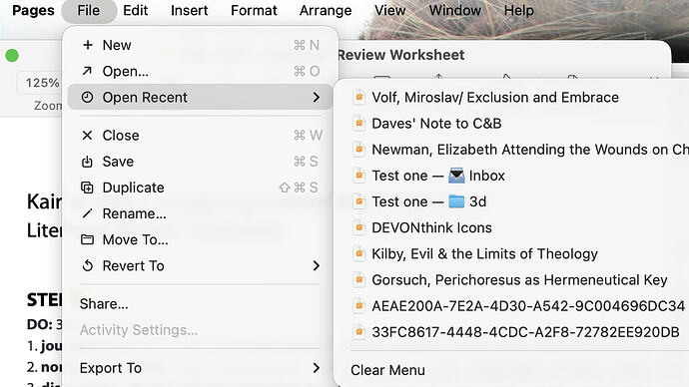This screenshot has width=689, height=387.
Task: Open the Insert menu
Action: point(190,10)
